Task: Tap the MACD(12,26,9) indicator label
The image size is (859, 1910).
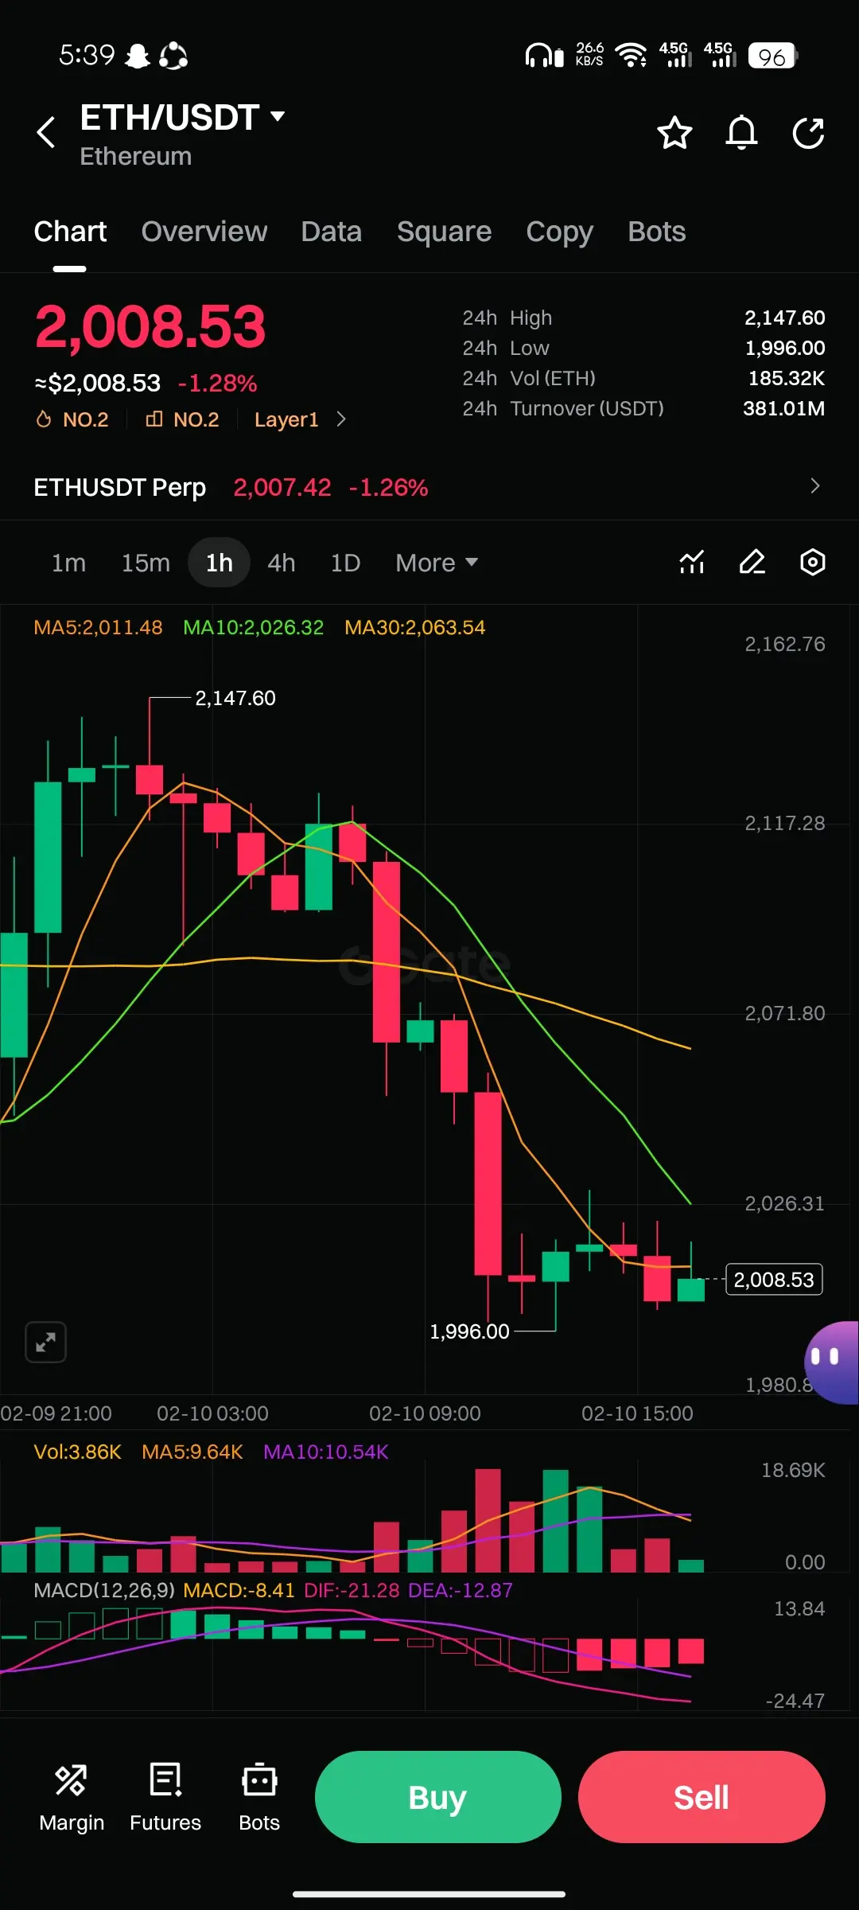Action: [x=104, y=1590]
